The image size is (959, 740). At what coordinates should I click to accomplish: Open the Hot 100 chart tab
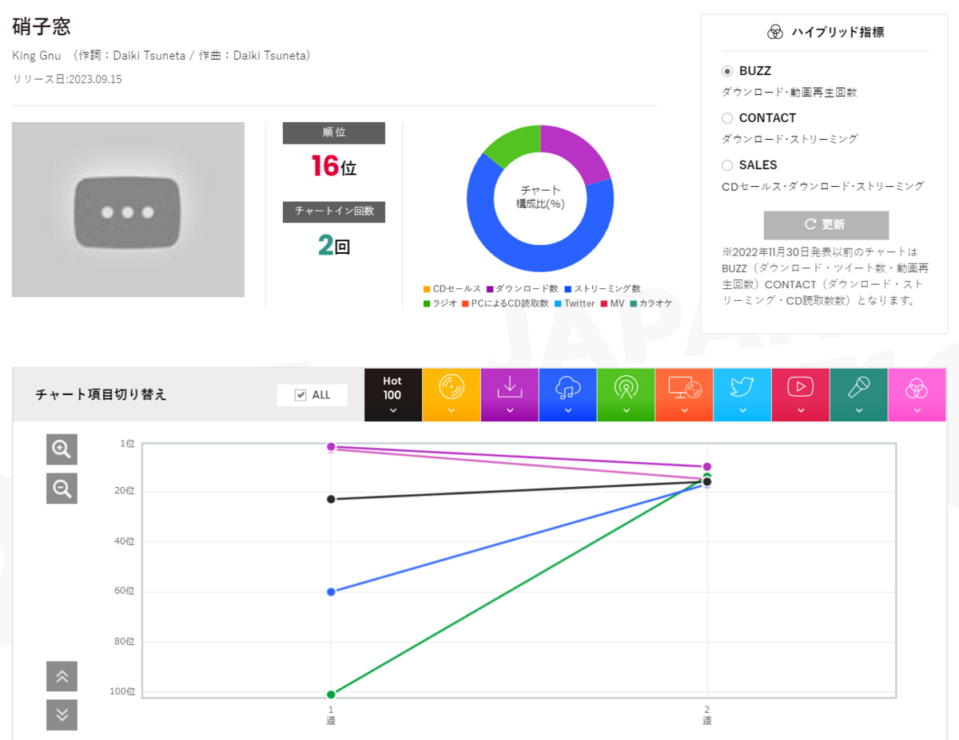392,395
